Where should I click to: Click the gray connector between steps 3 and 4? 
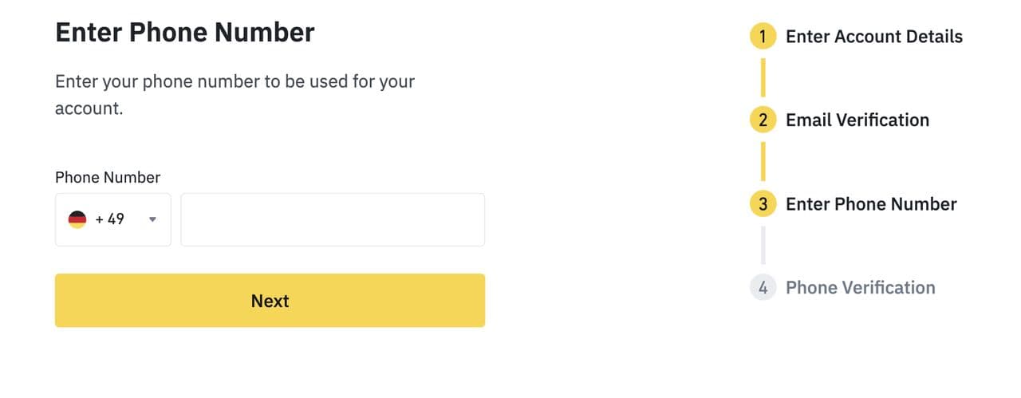[x=763, y=245]
